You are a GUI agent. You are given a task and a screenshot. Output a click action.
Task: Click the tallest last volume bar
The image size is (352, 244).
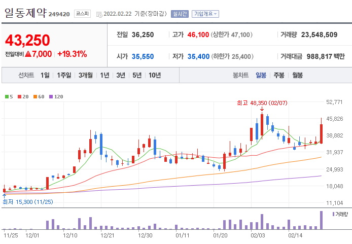click(x=321, y=220)
